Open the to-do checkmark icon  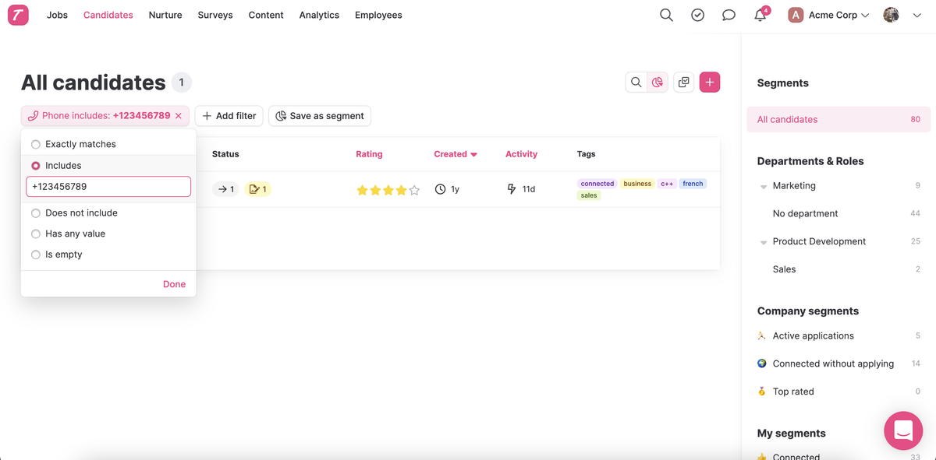[x=697, y=15]
